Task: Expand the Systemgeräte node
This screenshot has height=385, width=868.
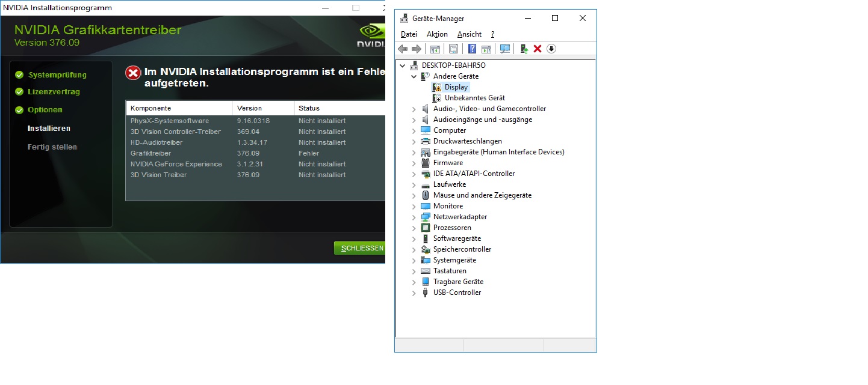Action: point(414,260)
